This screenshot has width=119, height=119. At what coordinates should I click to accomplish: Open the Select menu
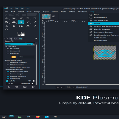21,12
